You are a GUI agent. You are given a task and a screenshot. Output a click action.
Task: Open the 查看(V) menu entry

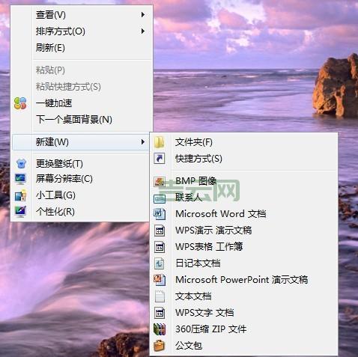[x=82, y=15]
